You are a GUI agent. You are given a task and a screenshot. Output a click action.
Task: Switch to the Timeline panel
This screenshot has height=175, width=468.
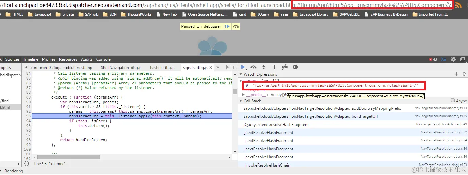(x=31, y=59)
